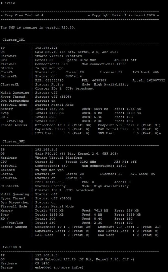This screenshot has height=272, width=168.
Task: Click Cluster_GW1 AVG Load 40% value
Action: pyautogui.click(x=146, y=72)
